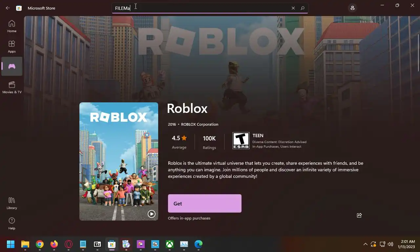Open the Apps section in sidebar

[12, 47]
